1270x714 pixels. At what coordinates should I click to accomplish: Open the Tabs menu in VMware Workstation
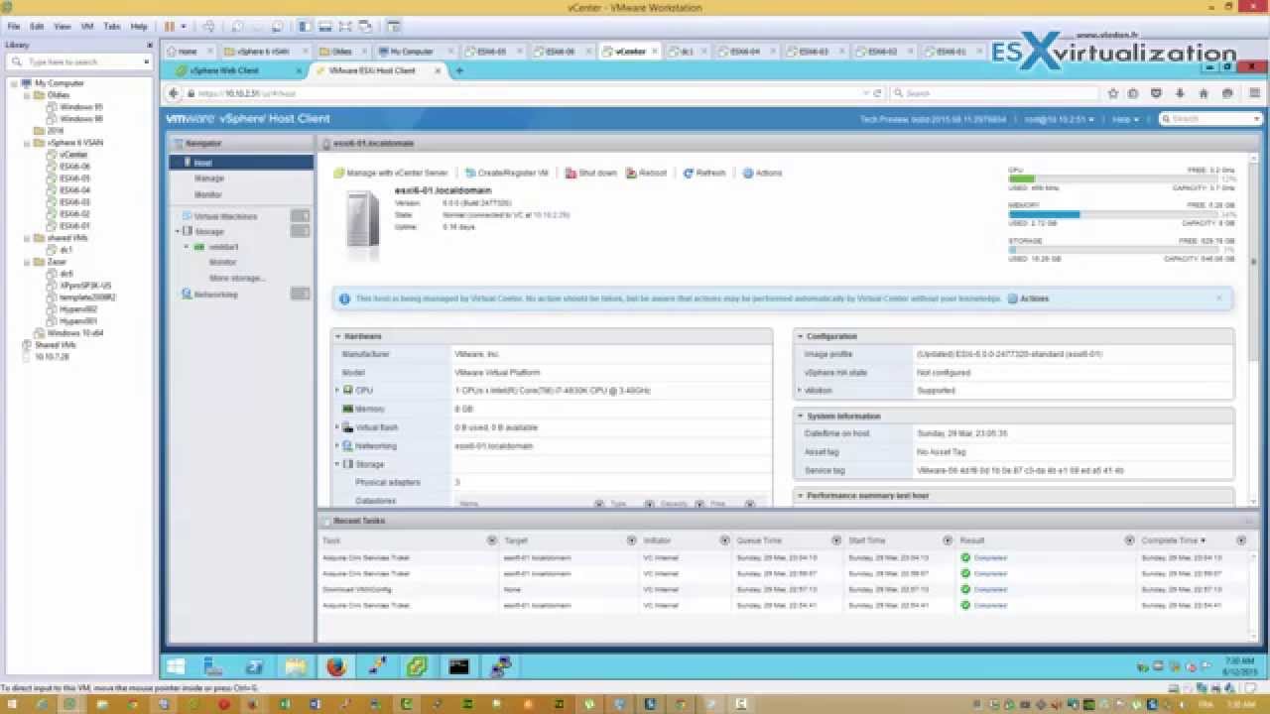[112, 27]
